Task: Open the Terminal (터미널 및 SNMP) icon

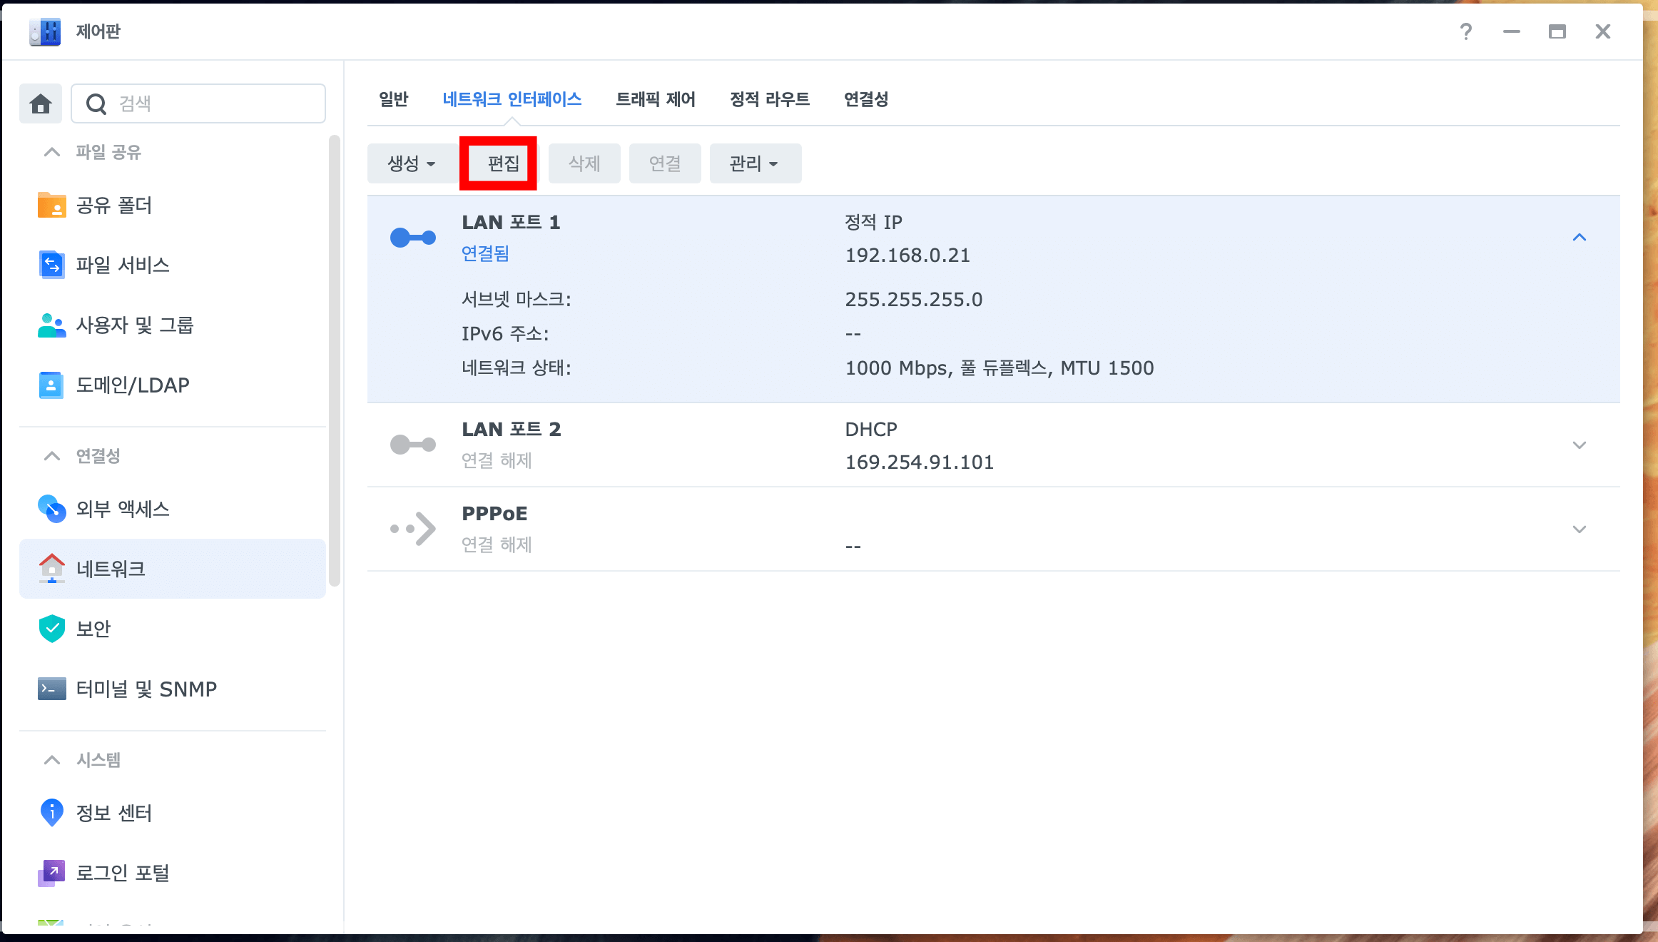Action: click(x=51, y=689)
